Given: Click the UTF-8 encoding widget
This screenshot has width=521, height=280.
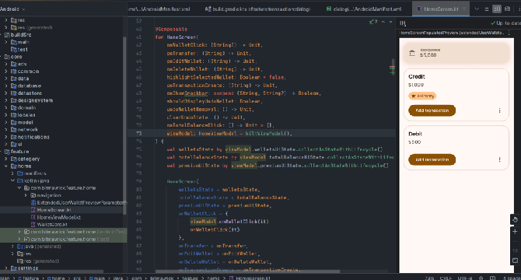Looking at the screenshot, I should [465, 278].
